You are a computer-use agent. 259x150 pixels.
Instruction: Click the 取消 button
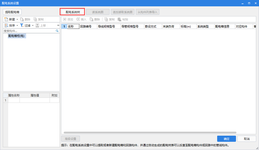pyautogui.click(x=247, y=139)
